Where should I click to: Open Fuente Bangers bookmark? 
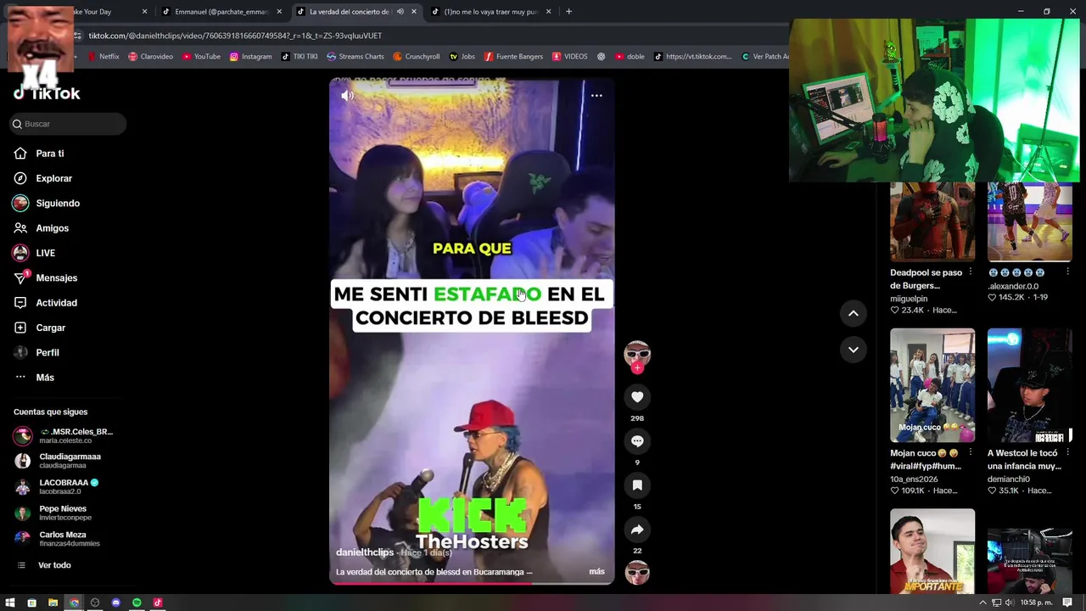pyautogui.click(x=513, y=57)
